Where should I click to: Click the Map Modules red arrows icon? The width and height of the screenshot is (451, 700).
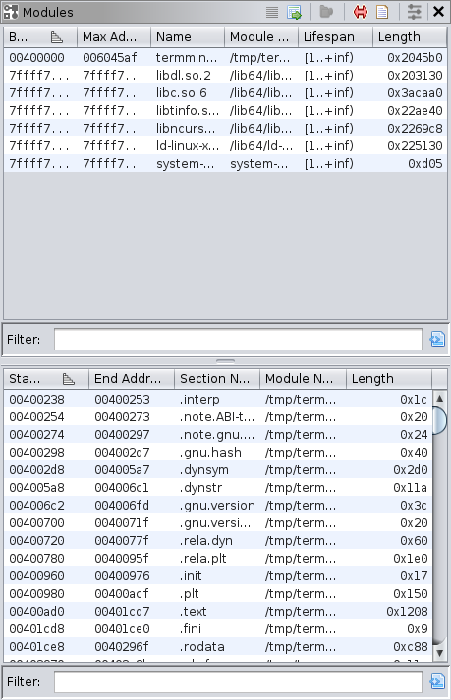361,12
